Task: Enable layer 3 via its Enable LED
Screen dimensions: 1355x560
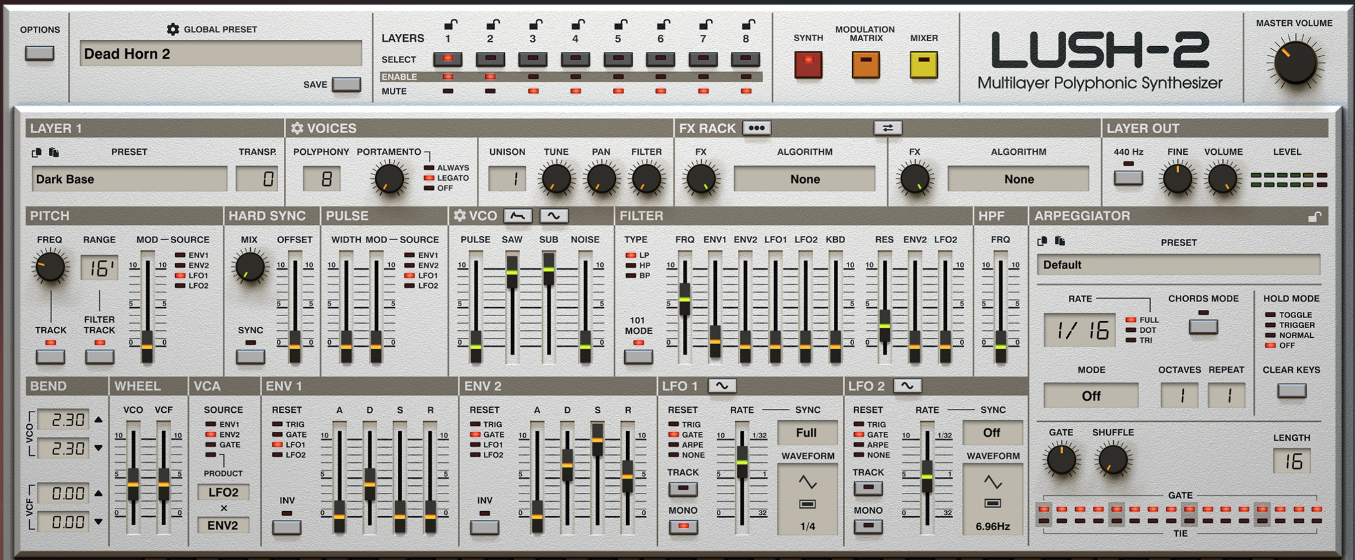Action: pyautogui.click(x=533, y=77)
